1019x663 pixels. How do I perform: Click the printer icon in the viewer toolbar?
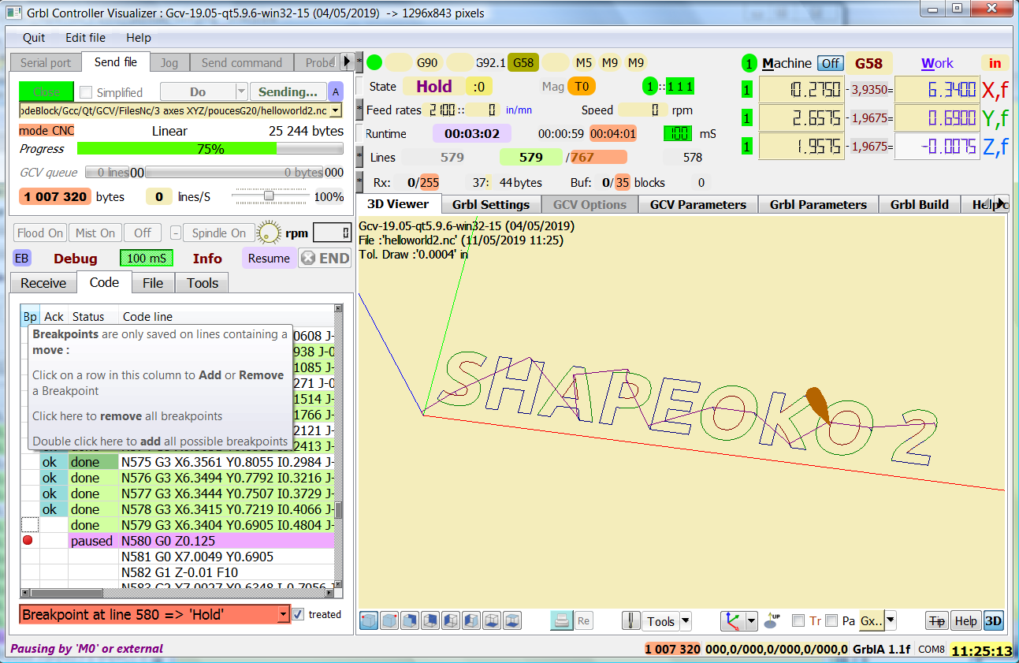coord(561,621)
